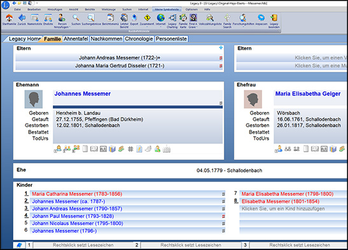
Task: Open Family Search tree icon
Action: click(227, 18)
